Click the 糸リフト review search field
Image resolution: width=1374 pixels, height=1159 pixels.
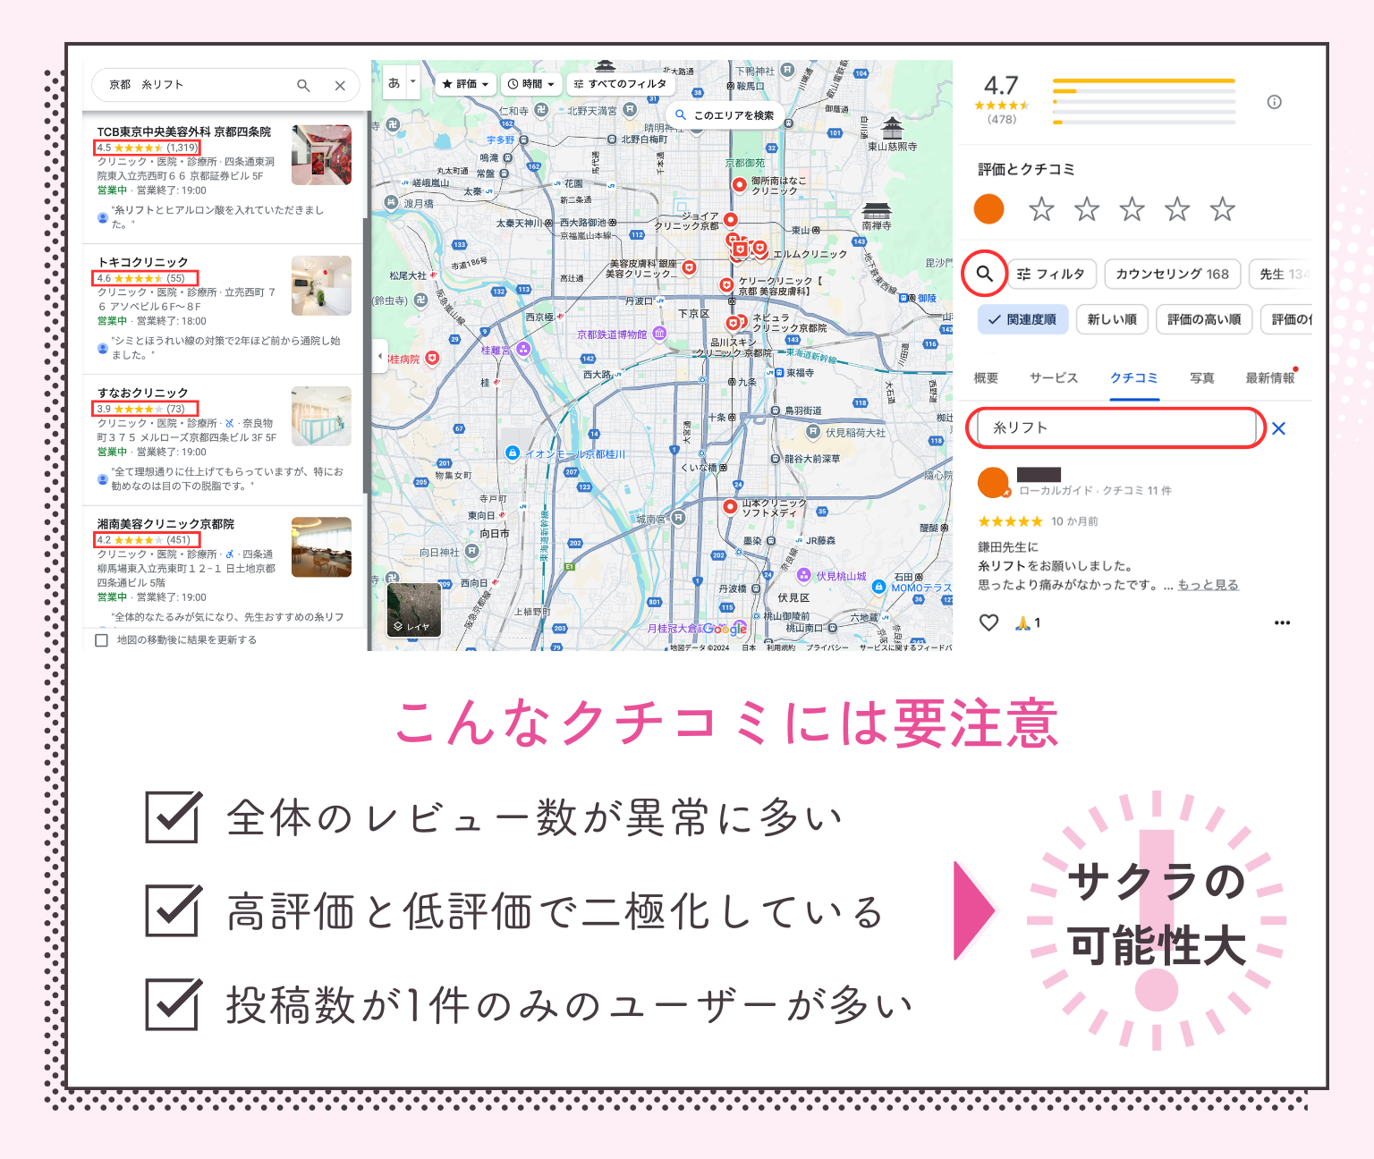pos(1116,427)
